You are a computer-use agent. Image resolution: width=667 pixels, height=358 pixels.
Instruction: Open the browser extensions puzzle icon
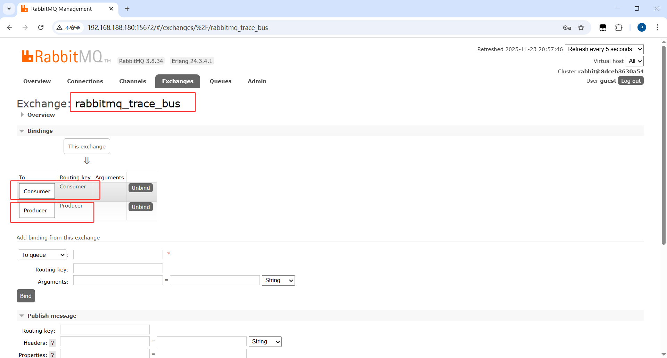(619, 27)
